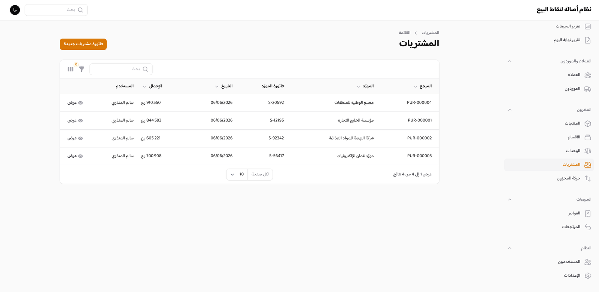Focus the top global search field
Screen dimensions: 599x292
pyautogui.click(x=56, y=10)
